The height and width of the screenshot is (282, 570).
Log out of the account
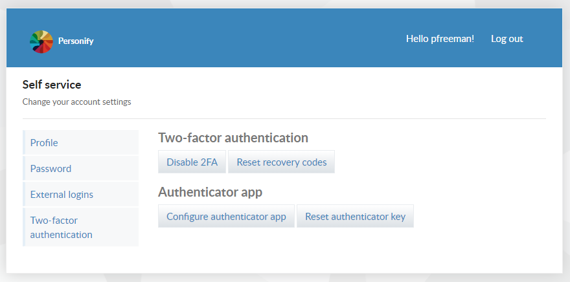click(507, 39)
